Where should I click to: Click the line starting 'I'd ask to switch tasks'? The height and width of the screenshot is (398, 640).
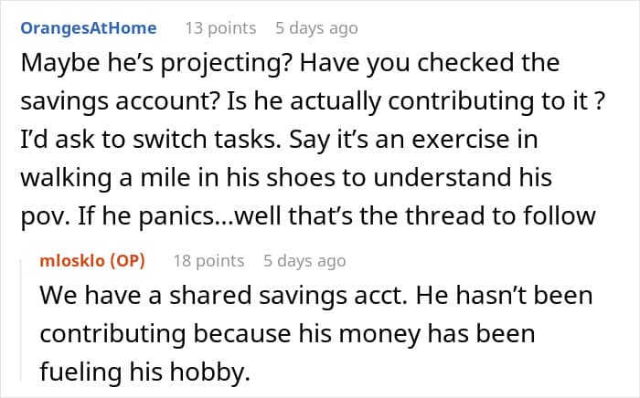coord(279,140)
